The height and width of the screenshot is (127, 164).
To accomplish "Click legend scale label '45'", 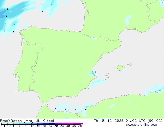I will click(74, 126).
